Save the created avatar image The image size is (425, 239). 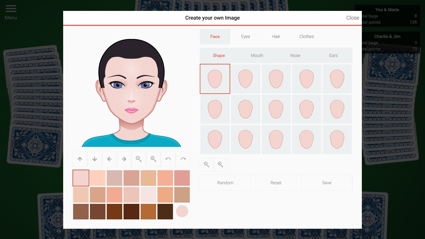327,183
